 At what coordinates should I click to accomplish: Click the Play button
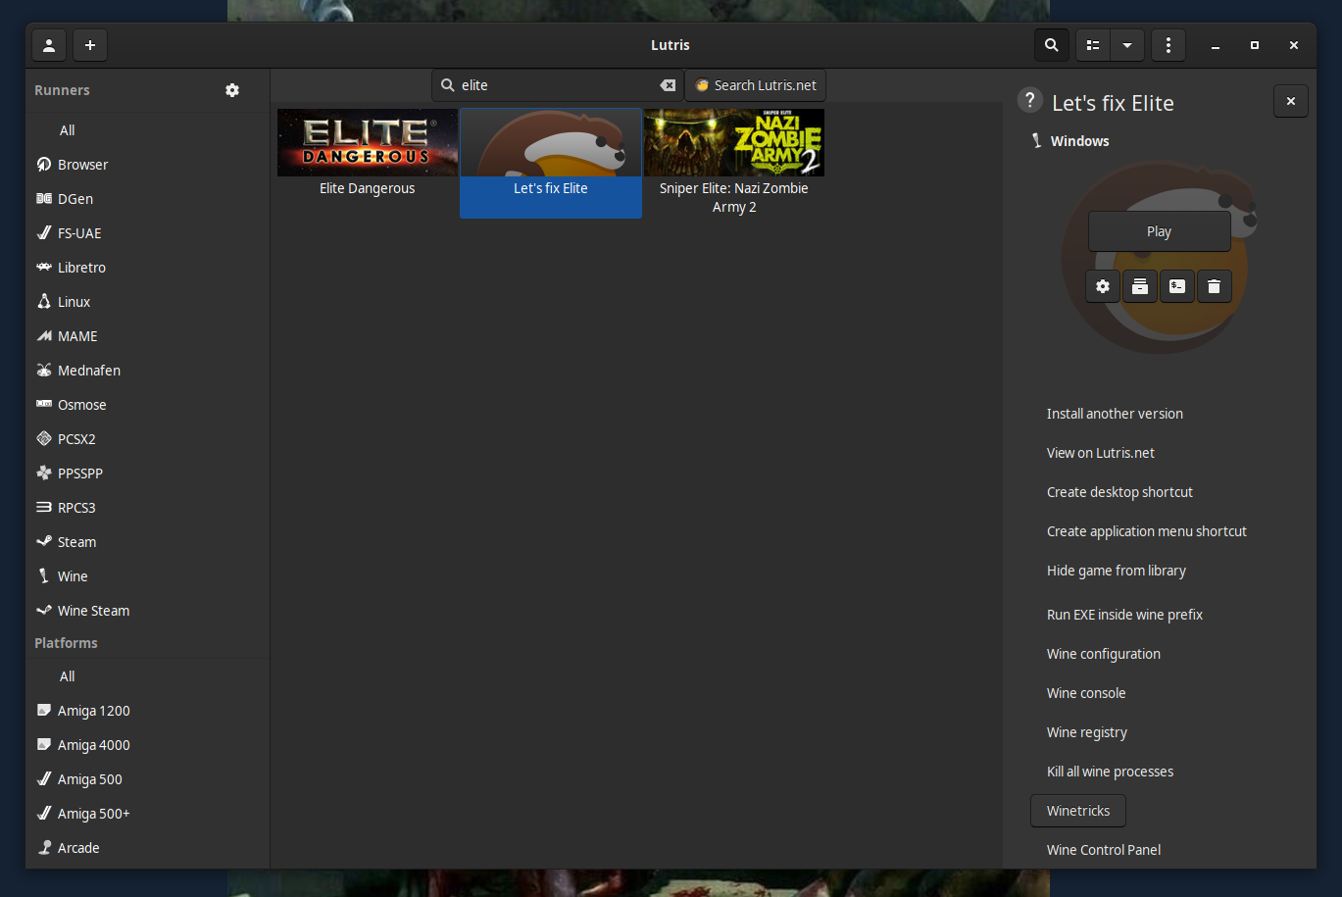pyautogui.click(x=1160, y=231)
